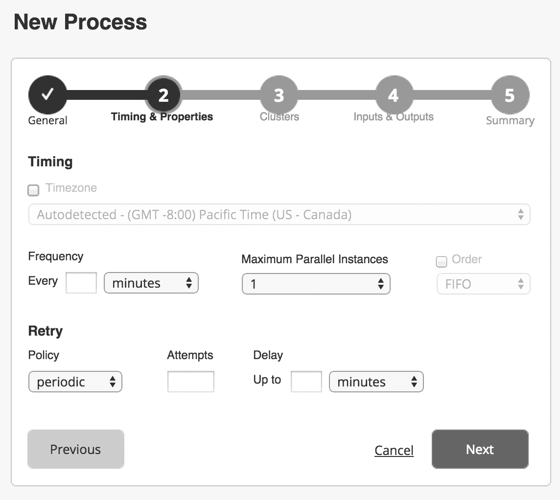560x500 pixels.
Task: Open the Autodetected Pacific Time timezone dropdown
Action: click(280, 214)
